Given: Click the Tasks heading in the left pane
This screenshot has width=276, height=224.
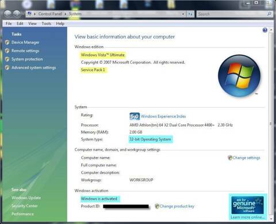Looking at the screenshot, I should pos(17,34).
